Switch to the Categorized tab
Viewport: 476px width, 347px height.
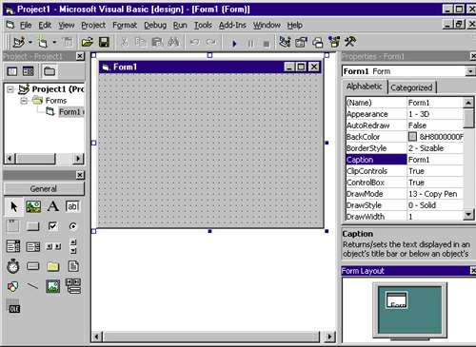(x=411, y=87)
